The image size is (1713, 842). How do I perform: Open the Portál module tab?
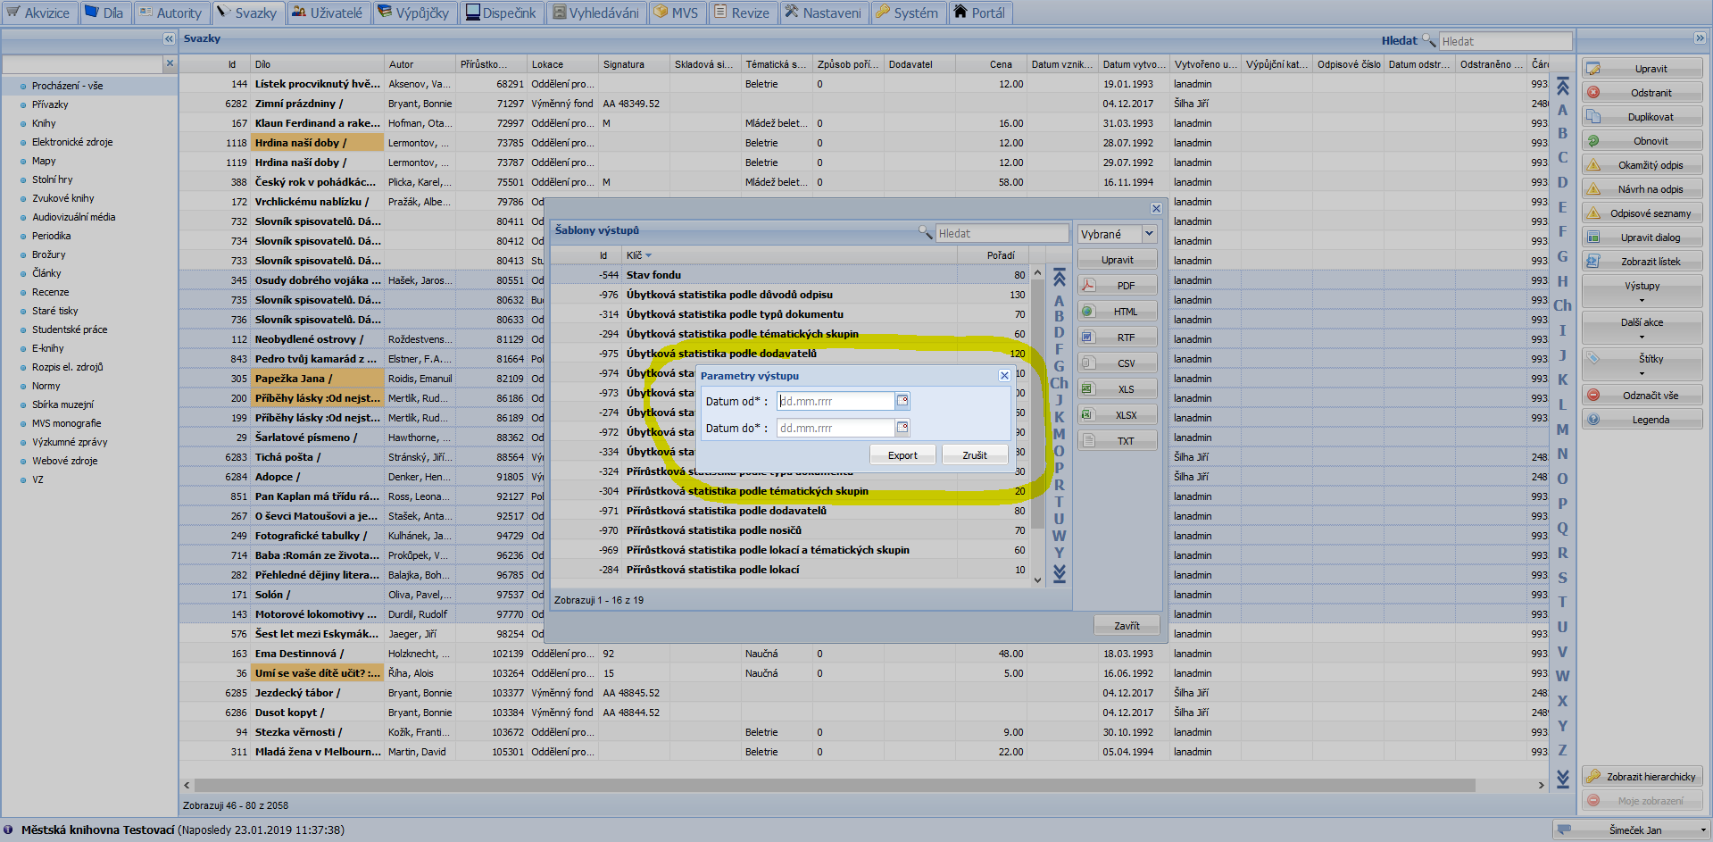(979, 13)
